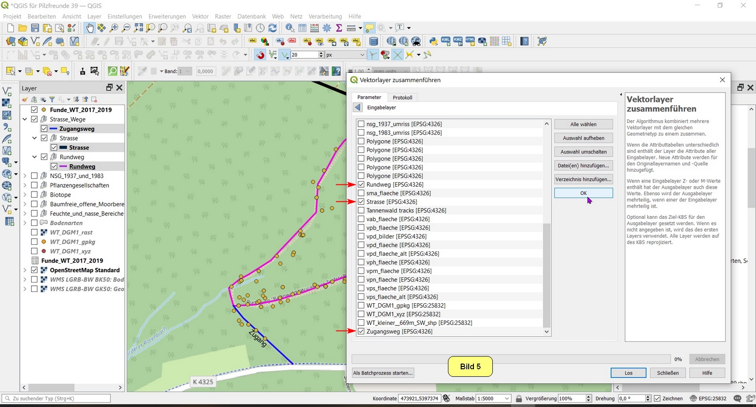Click the Save Project floppy icon
This screenshot has width=756, height=407.
coord(35,28)
